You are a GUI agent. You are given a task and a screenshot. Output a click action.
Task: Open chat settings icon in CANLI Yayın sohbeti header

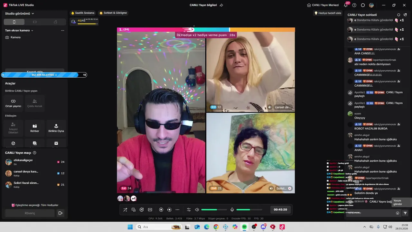coord(399,15)
